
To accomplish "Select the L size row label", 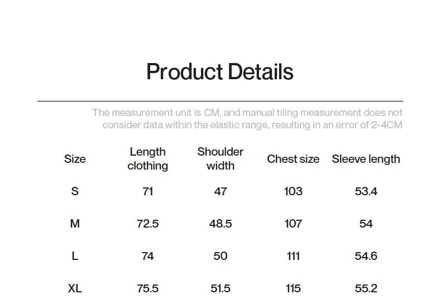I will coord(75,256).
